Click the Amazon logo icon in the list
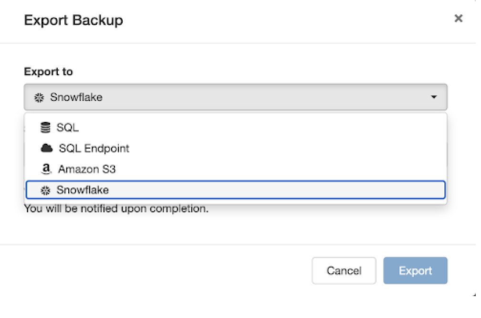 click(x=46, y=169)
